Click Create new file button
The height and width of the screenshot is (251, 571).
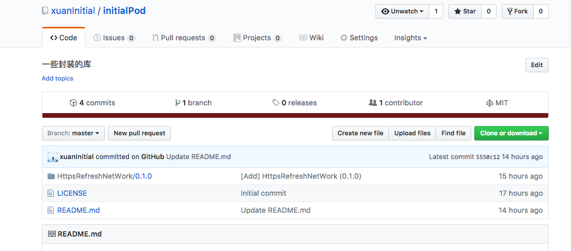(360, 133)
